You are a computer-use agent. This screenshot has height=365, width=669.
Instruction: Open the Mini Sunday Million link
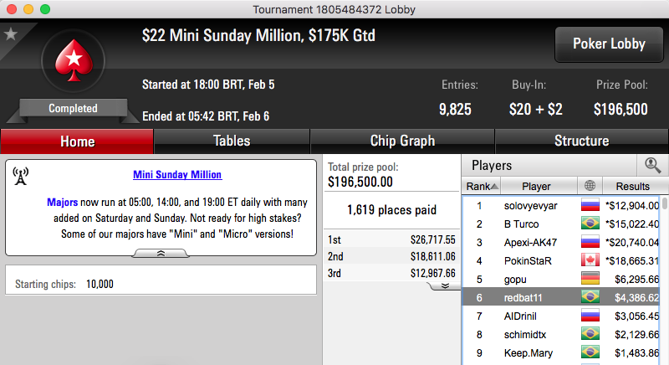click(x=177, y=175)
